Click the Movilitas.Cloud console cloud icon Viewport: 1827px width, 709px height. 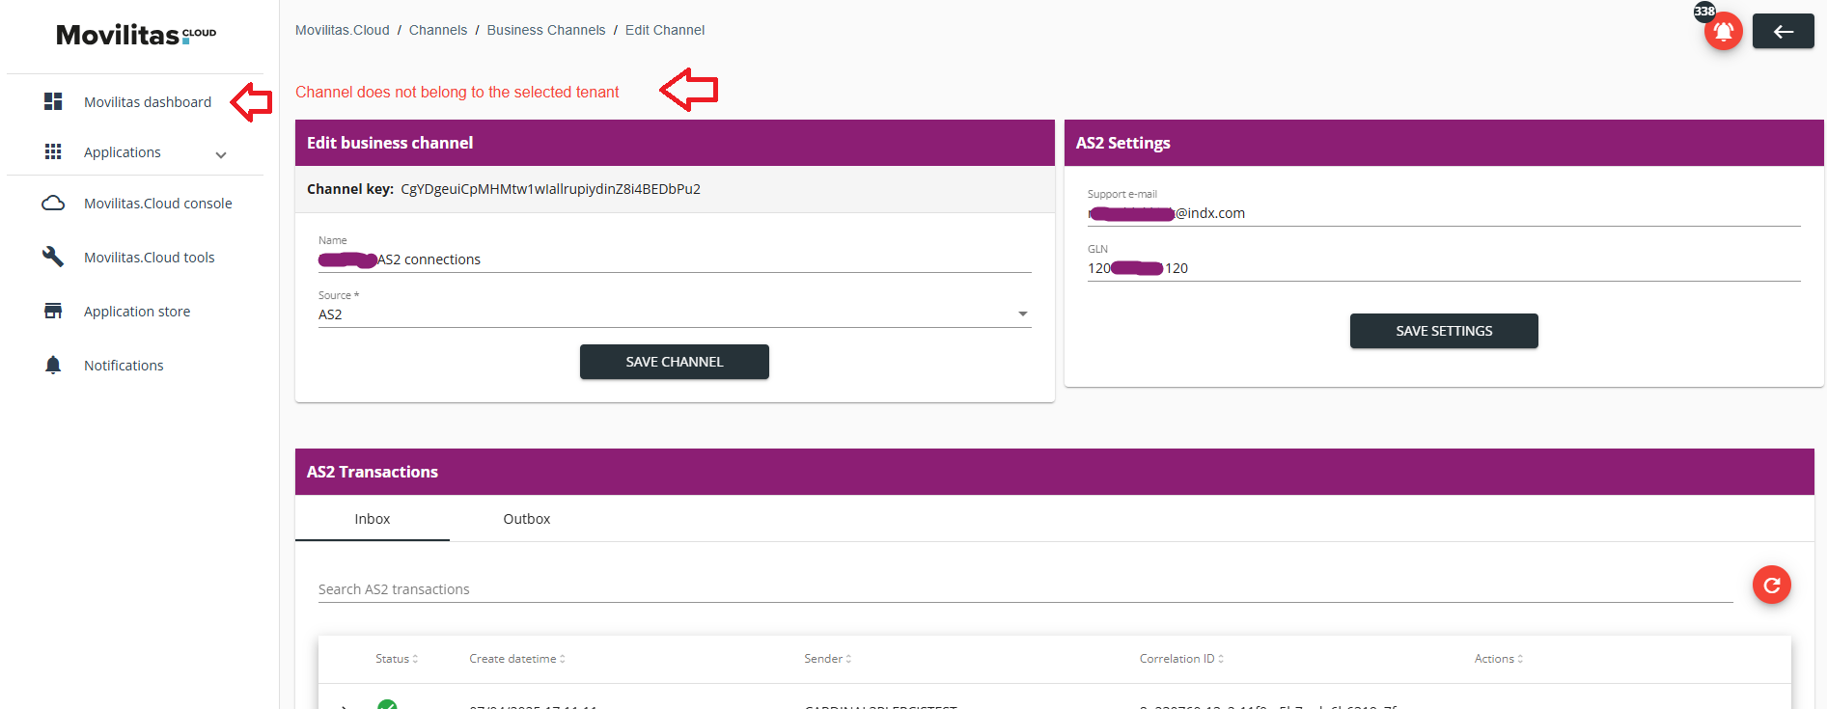53,204
